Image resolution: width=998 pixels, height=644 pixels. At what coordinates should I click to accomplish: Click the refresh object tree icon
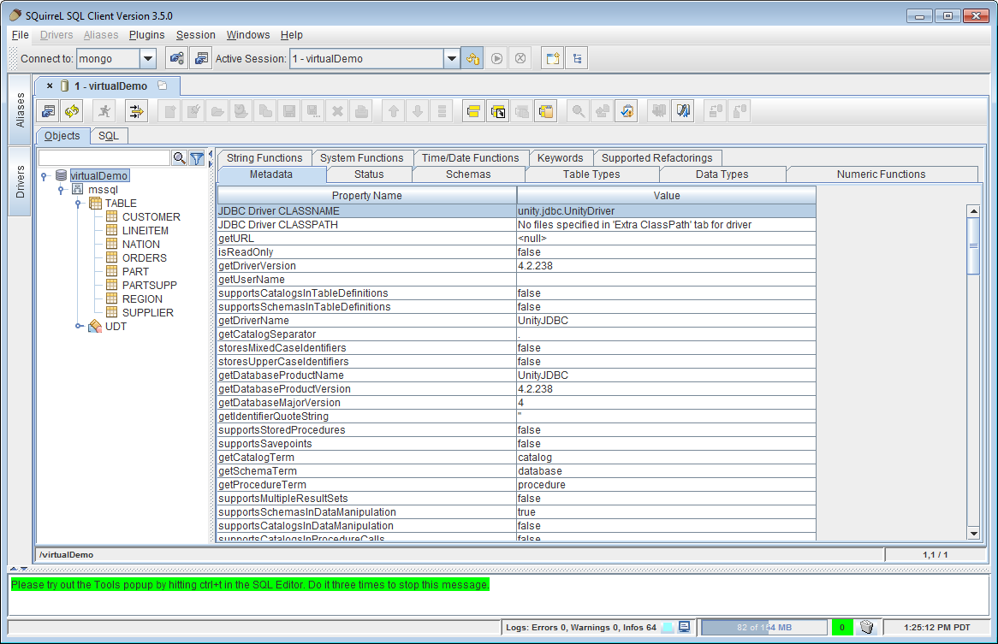coord(72,111)
